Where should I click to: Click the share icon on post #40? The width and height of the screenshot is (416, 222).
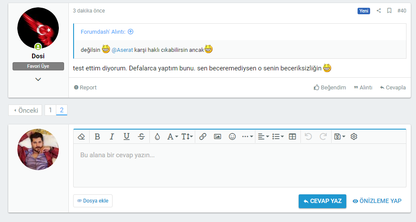(379, 11)
